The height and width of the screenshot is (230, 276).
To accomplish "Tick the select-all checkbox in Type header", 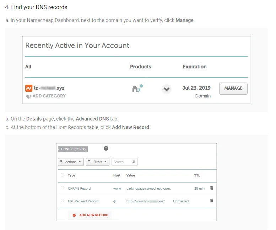I will tap(63, 175).
